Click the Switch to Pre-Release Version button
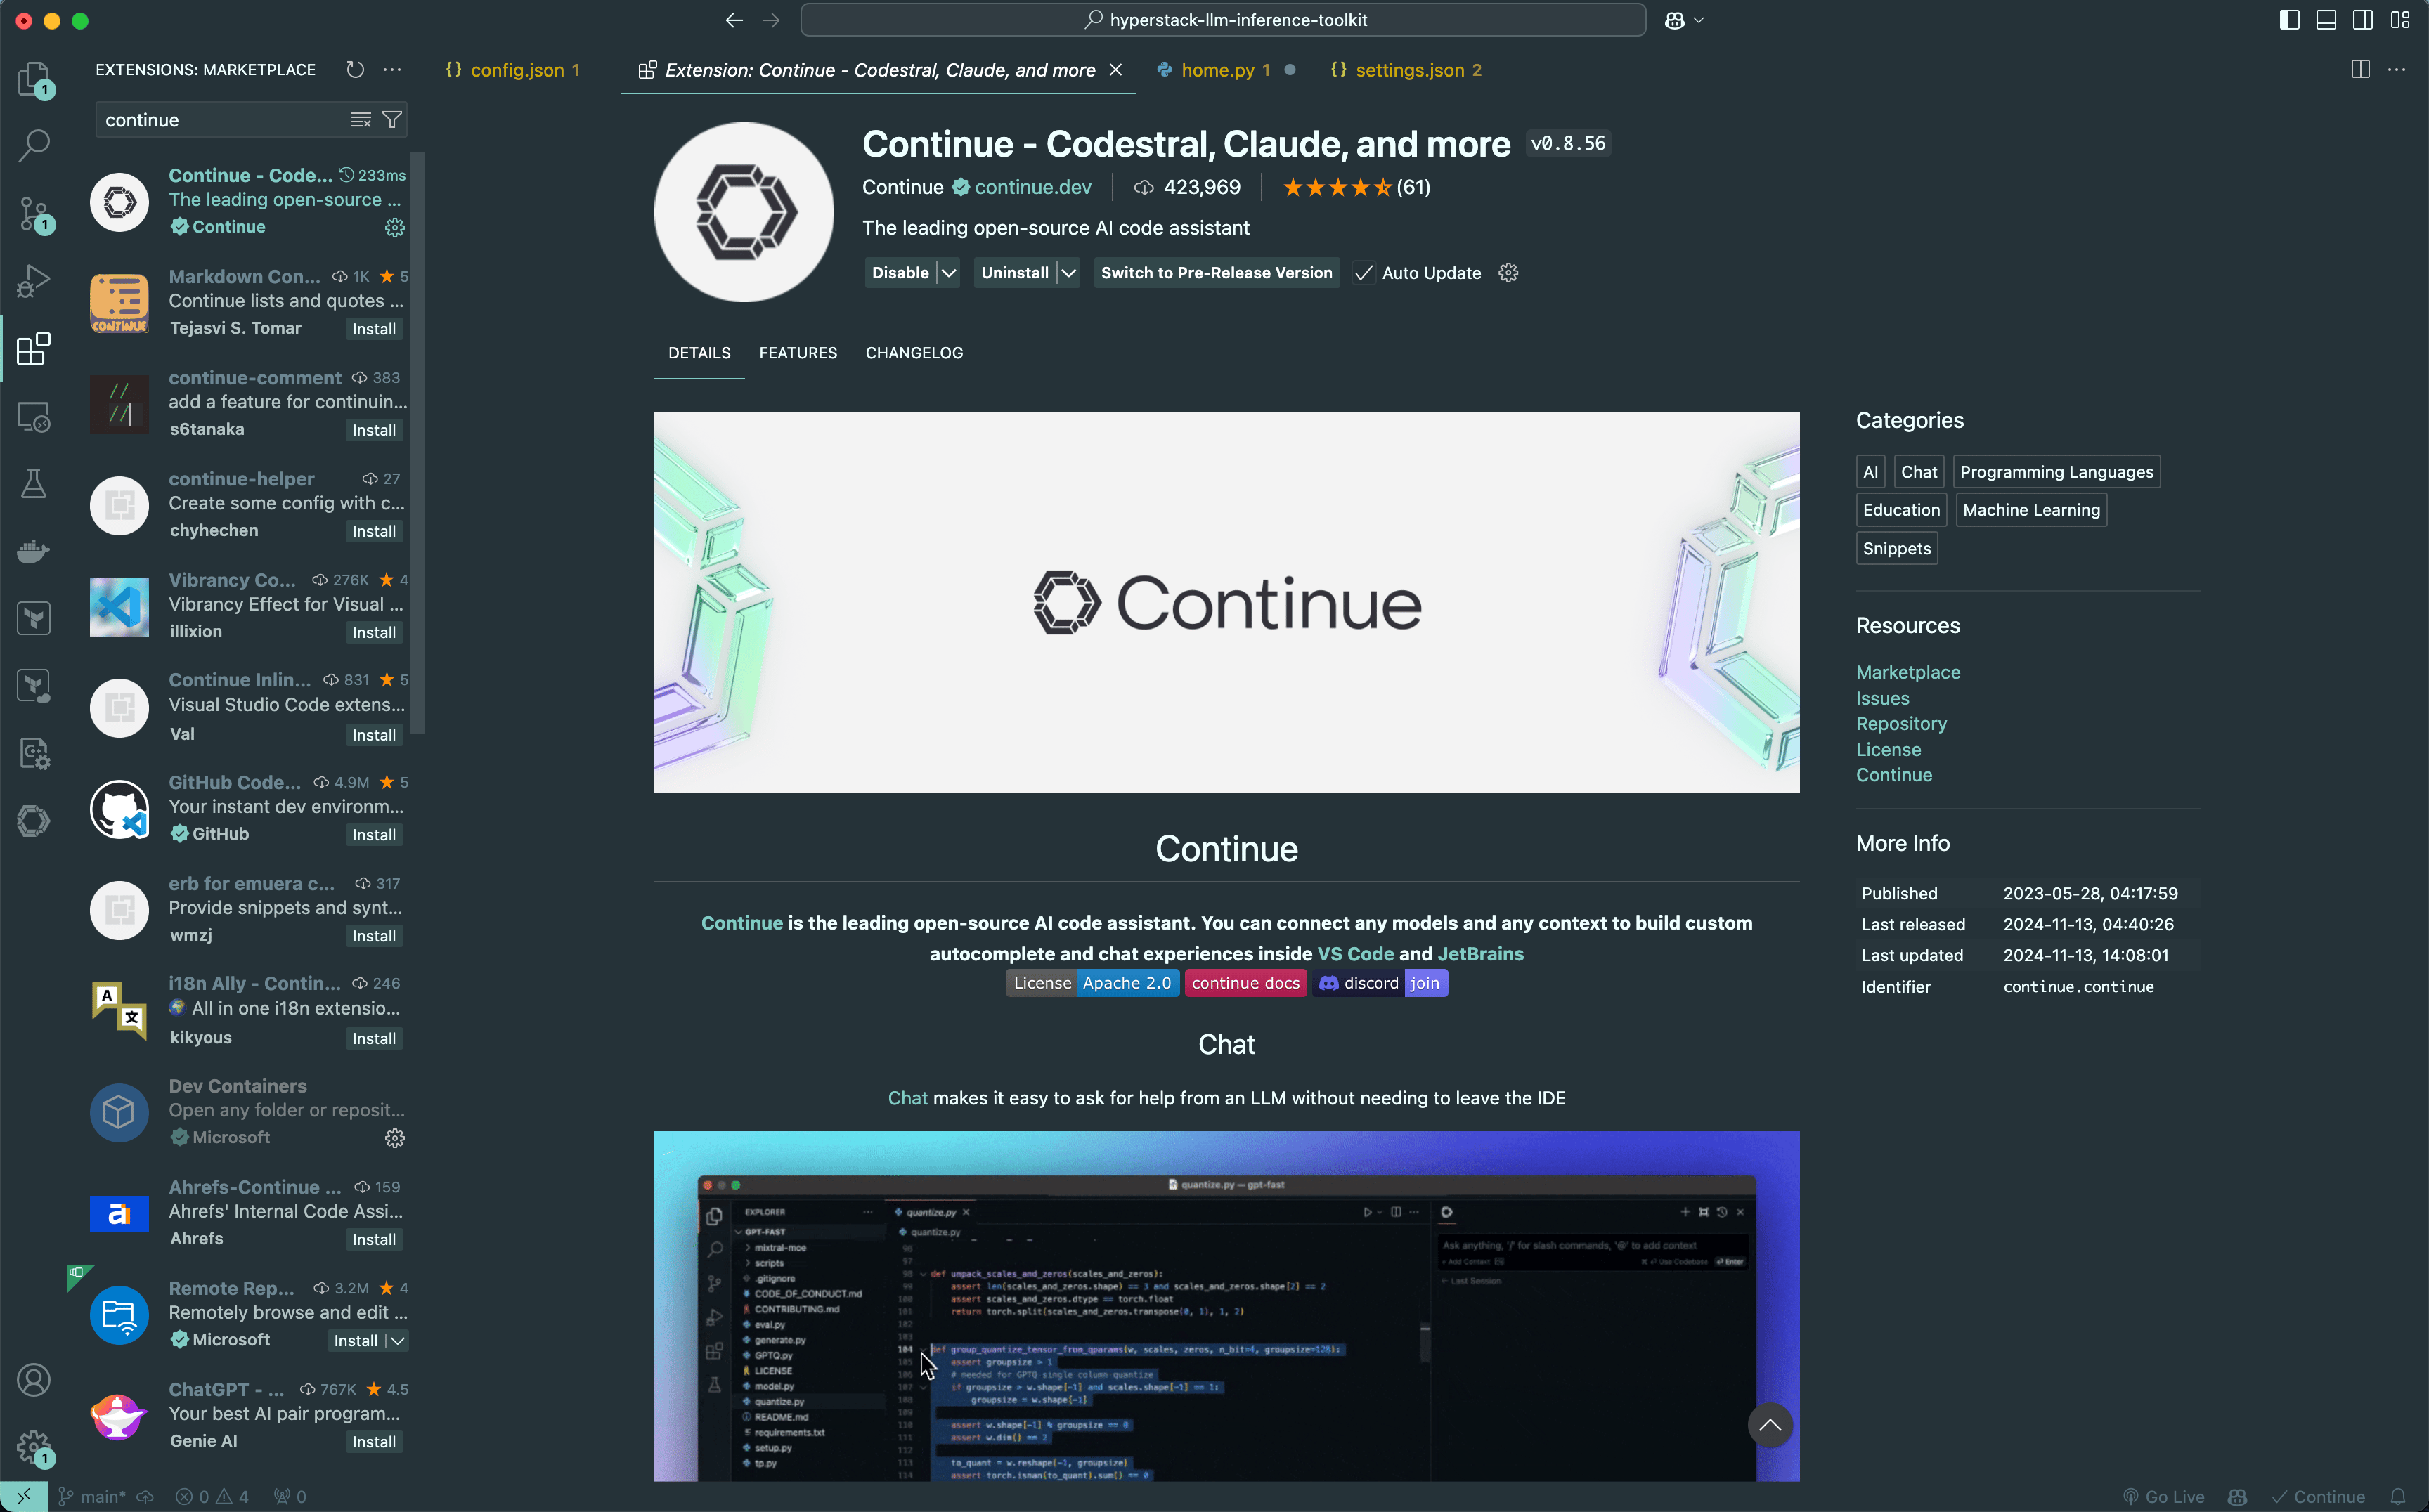Screen dimensions: 2429x1512 1216,273
